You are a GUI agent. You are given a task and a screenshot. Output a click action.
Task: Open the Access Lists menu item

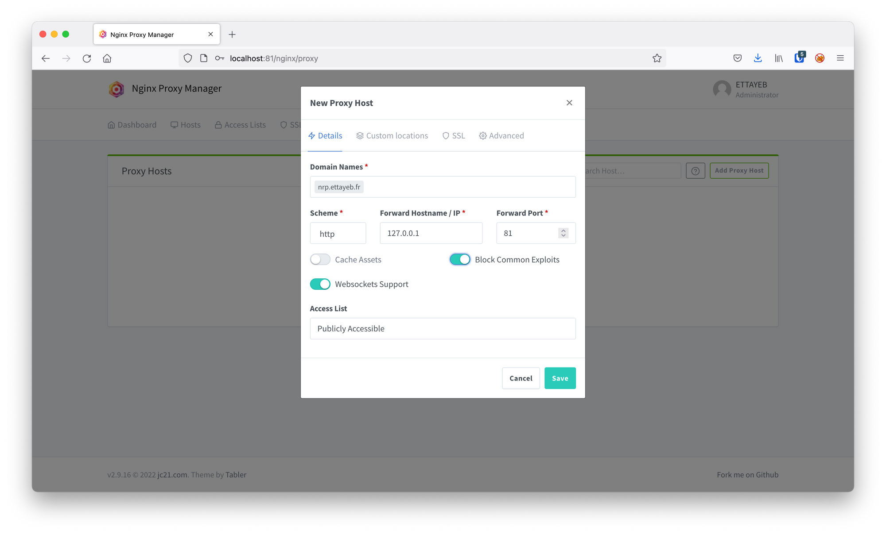pyautogui.click(x=240, y=125)
